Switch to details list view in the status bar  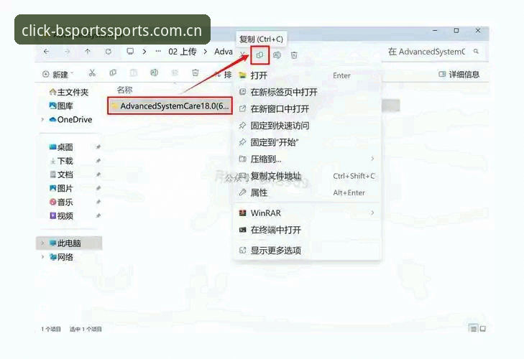[474, 329]
